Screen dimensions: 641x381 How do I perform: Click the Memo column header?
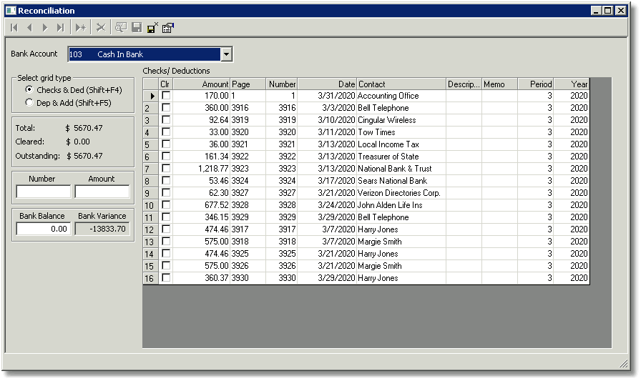(x=499, y=84)
